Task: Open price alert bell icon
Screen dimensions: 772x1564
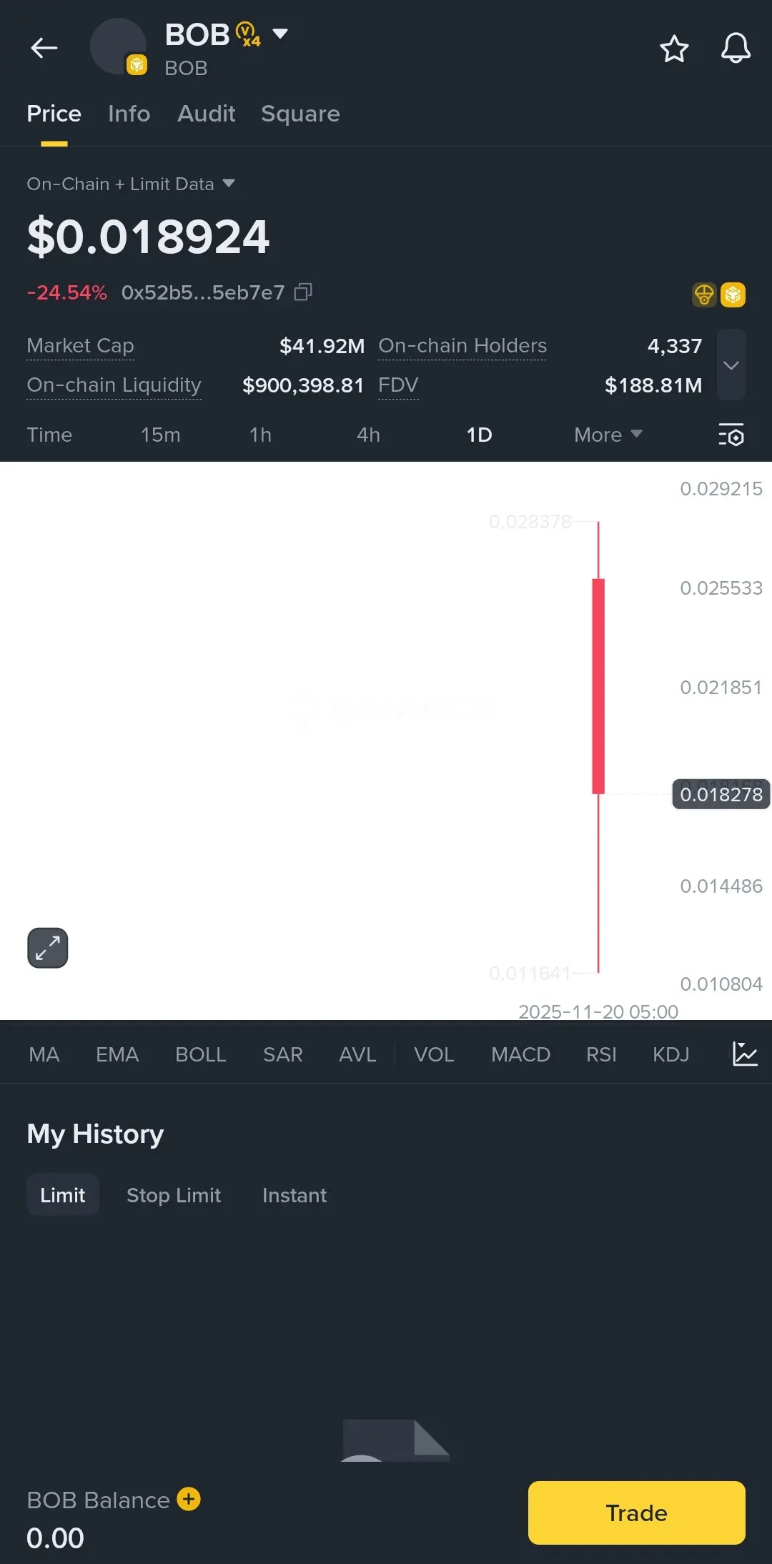Action: pyautogui.click(x=735, y=49)
